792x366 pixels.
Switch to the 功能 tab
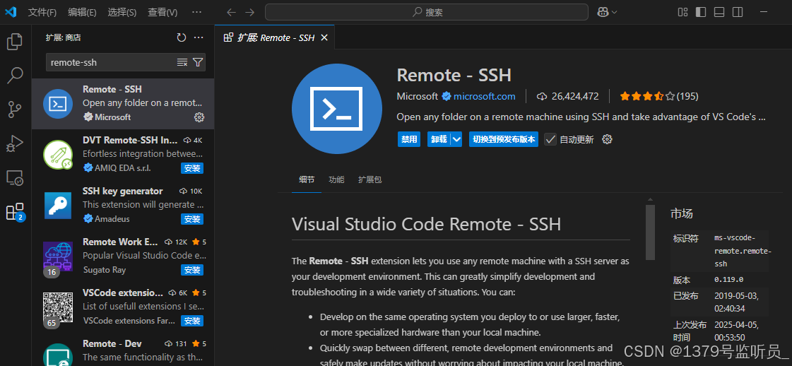pyautogui.click(x=336, y=179)
